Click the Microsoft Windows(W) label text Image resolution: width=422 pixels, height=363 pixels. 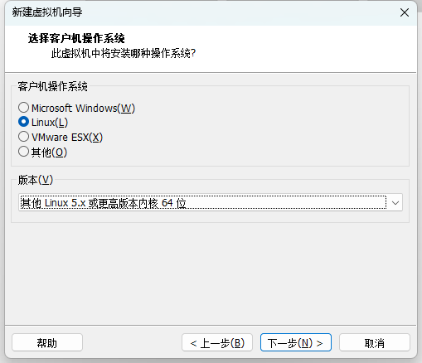point(83,108)
